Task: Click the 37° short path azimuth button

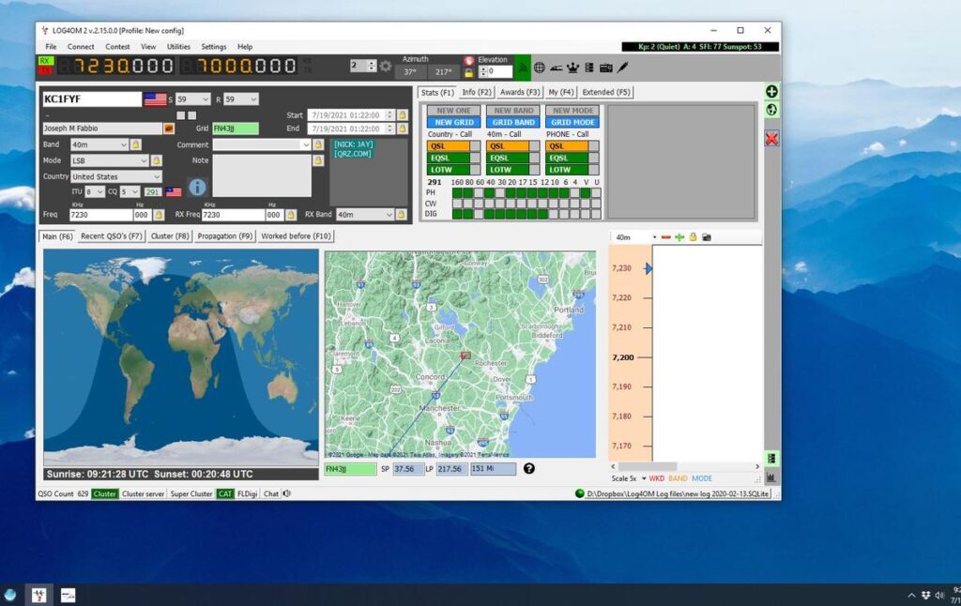Action: pyautogui.click(x=410, y=72)
